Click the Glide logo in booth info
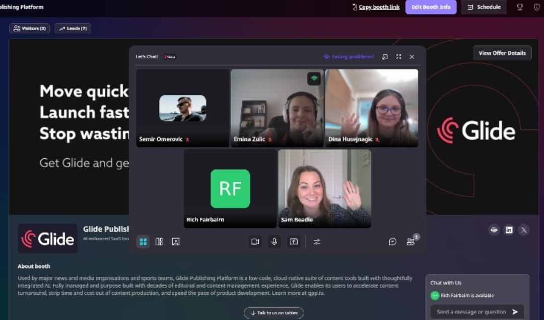This screenshot has height=320, width=544. tap(48, 238)
